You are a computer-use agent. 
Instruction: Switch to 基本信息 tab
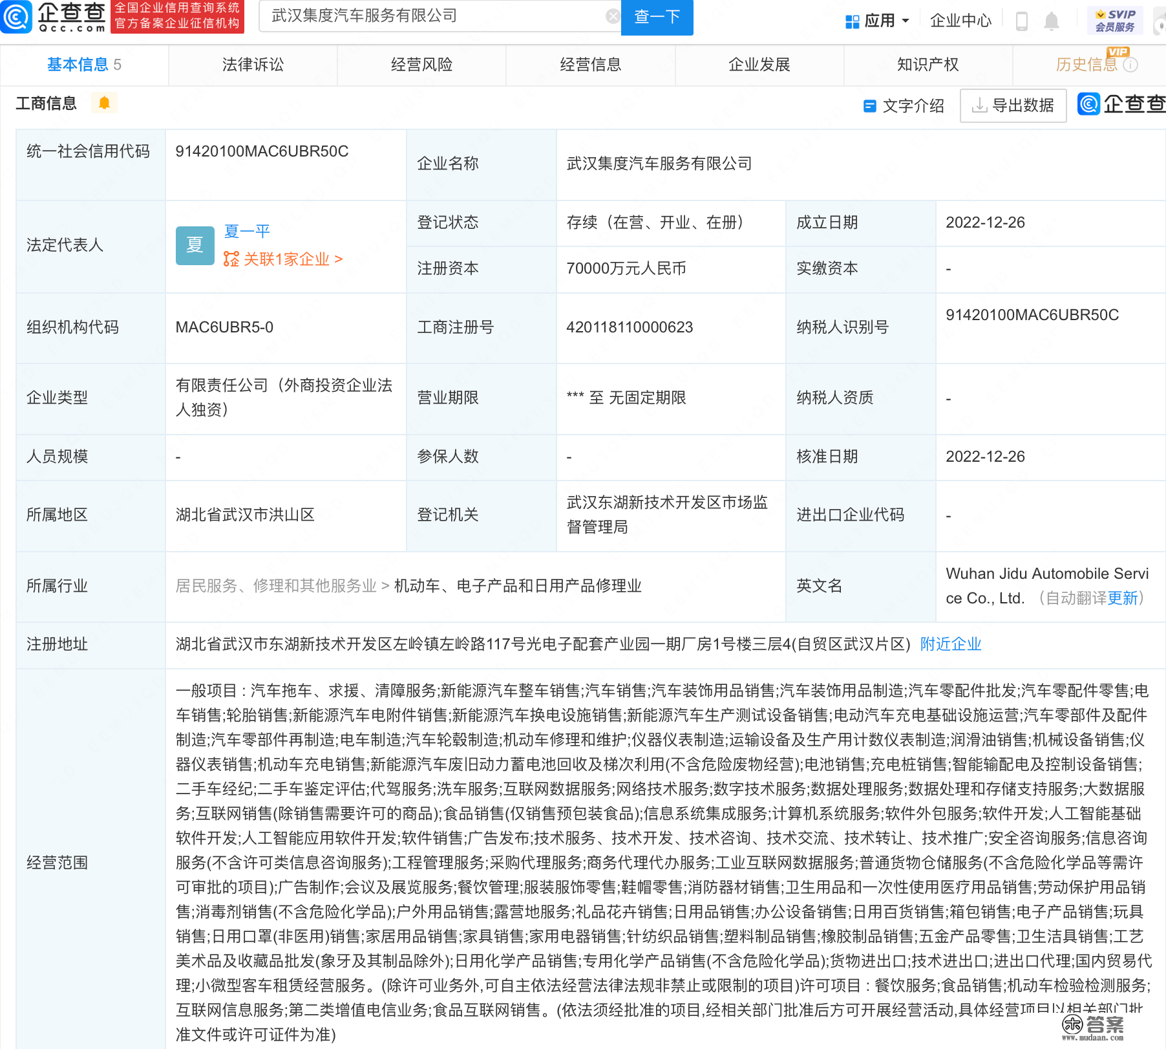(x=84, y=65)
